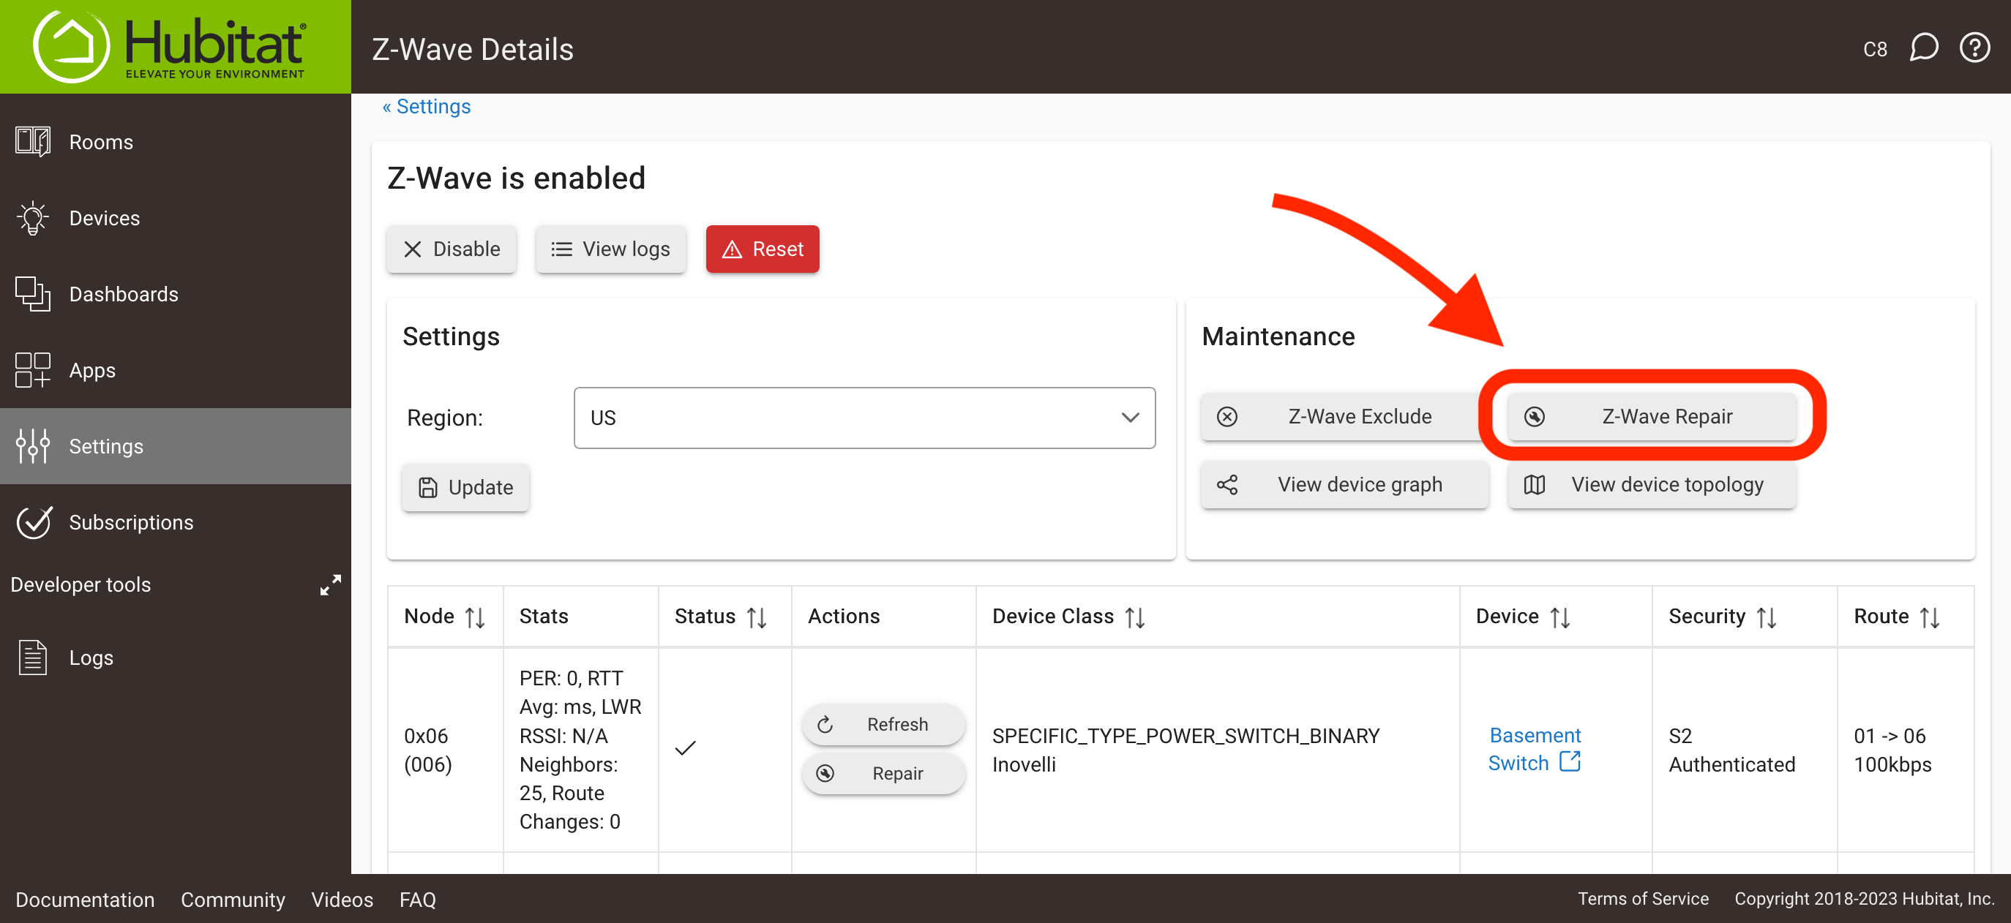Image resolution: width=2011 pixels, height=923 pixels.
Task: Open the help question mark icon
Action: click(x=1974, y=48)
